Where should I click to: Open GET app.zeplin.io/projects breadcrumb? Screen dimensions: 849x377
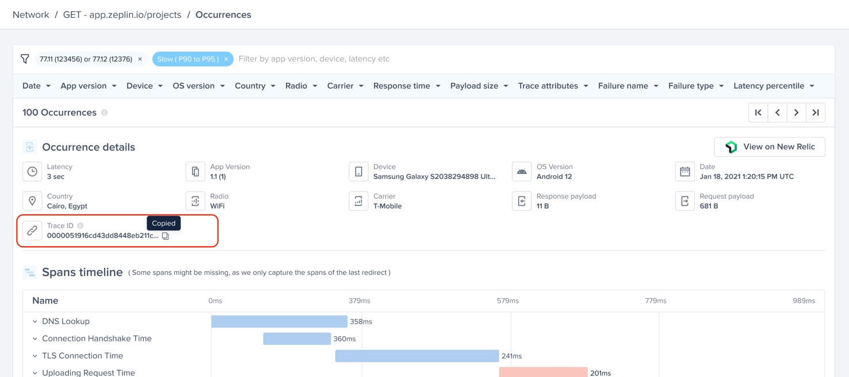pyautogui.click(x=122, y=15)
